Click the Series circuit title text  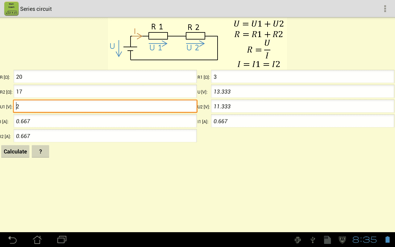pyautogui.click(x=36, y=9)
